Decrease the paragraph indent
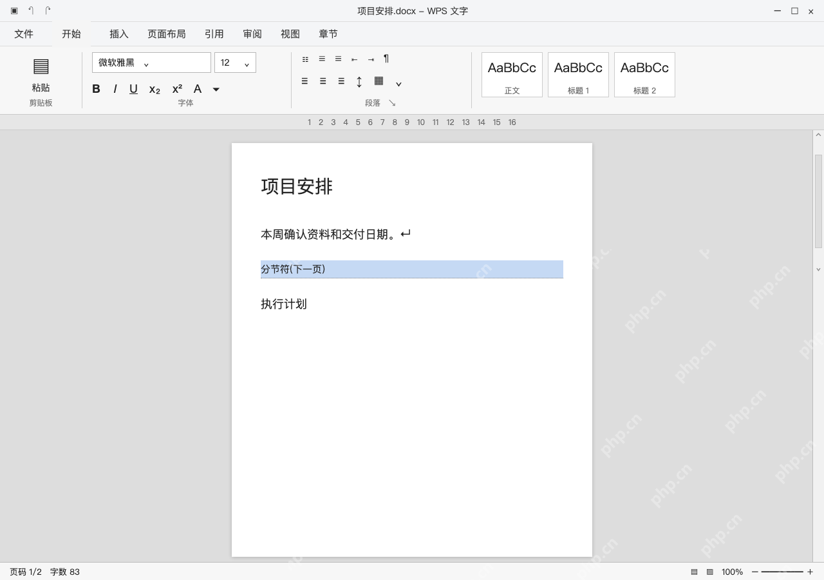 coord(354,59)
